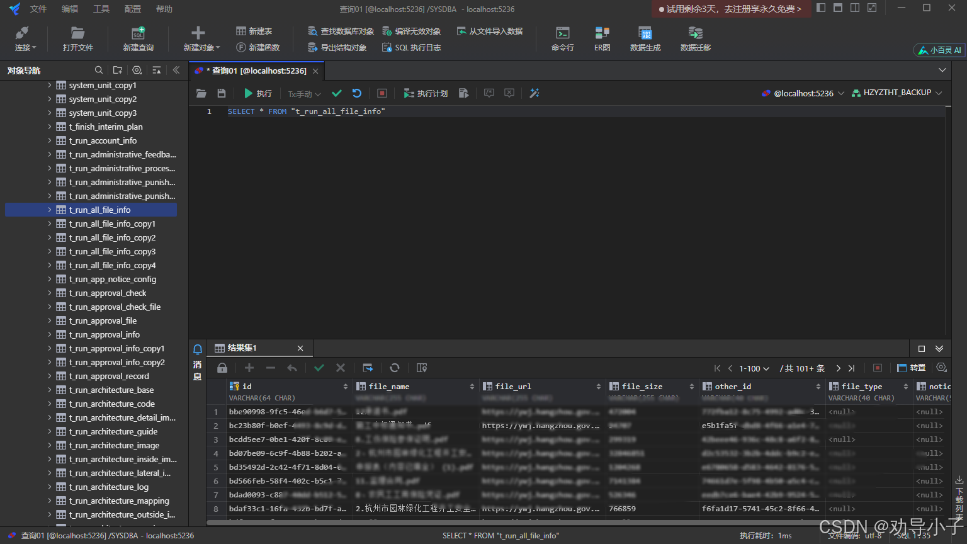
Task: Click 编译无效对象
Action: tap(411, 31)
